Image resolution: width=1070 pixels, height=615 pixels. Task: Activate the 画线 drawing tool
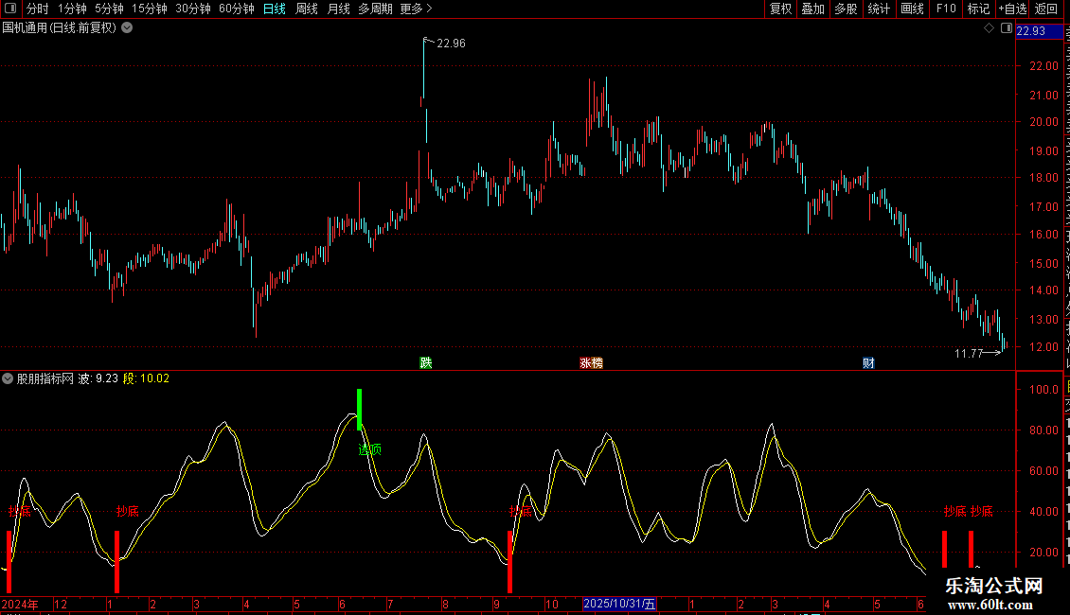tap(913, 9)
